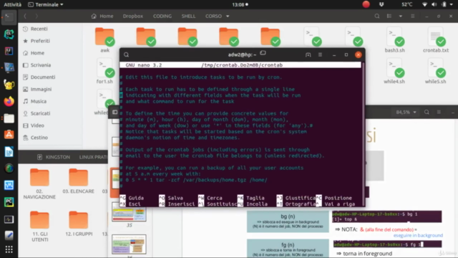Select the for1.sh script file
Screen dimensions: 458x258
coord(104,71)
